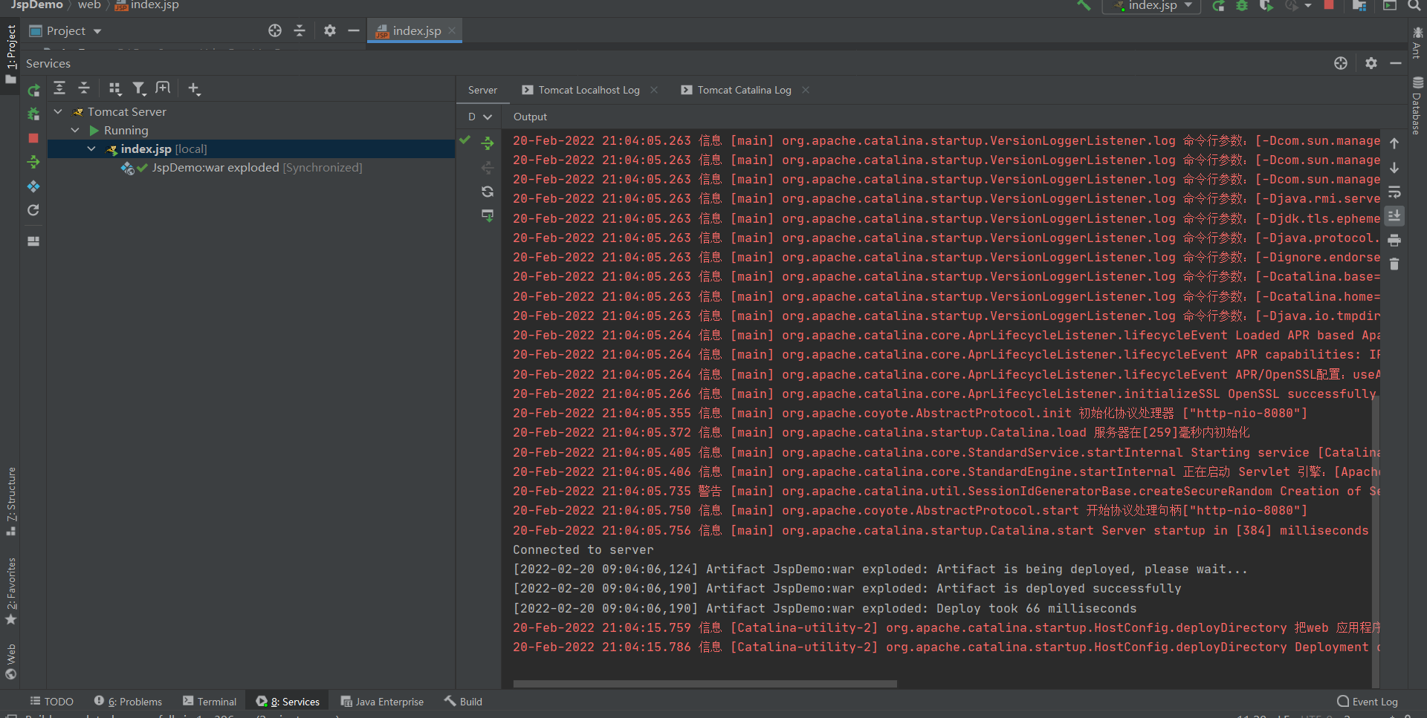Toggle the Web tool window
This screenshot has width=1427, height=718.
(x=10, y=662)
